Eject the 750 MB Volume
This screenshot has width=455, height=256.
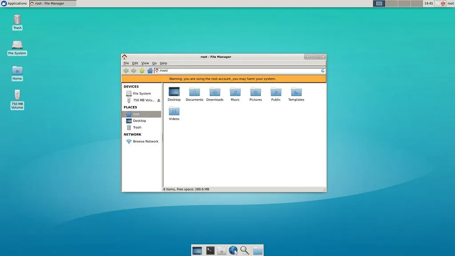159,100
